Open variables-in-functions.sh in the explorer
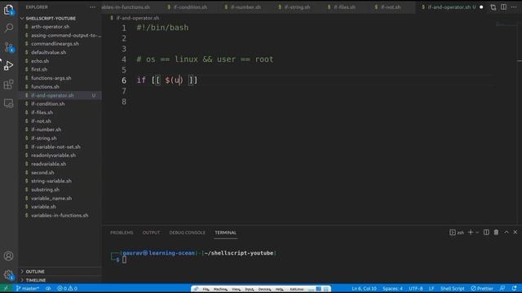Screen dimensions: 522x293 [60, 215]
